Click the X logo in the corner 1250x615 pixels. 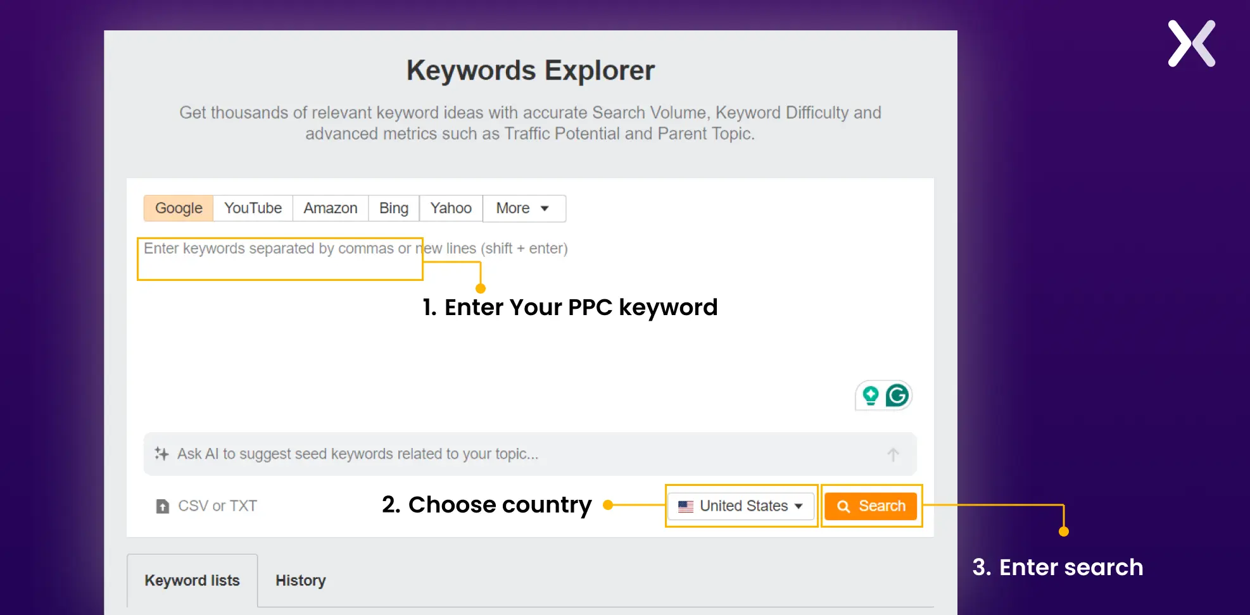click(x=1192, y=44)
